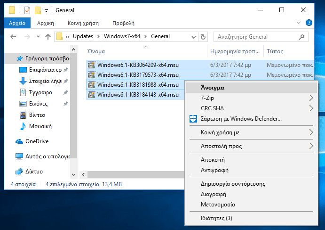Click the General breadcrumb segment

[160, 36]
